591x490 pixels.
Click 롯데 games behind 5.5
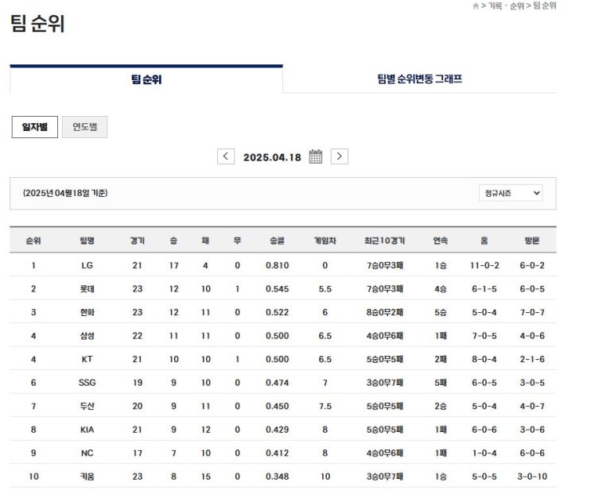[x=325, y=289]
